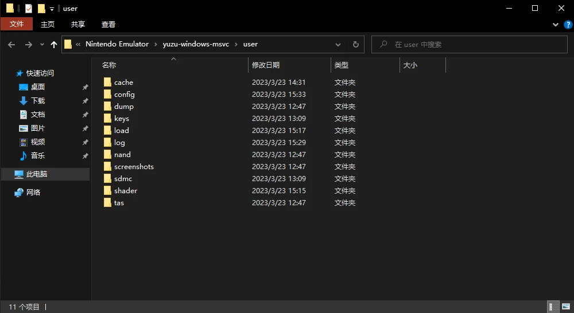Click the folder icon in the address bar

pyautogui.click(x=68, y=45)
